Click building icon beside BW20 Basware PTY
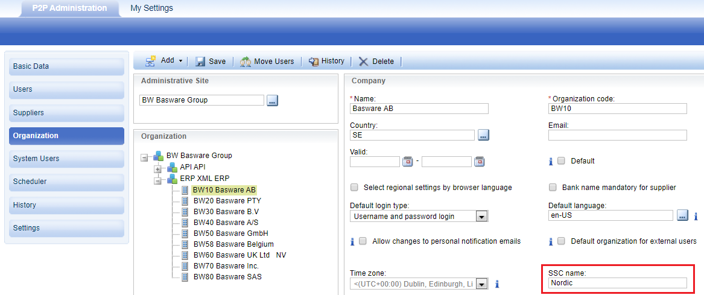704x295 pixels. tap(185, 201)
